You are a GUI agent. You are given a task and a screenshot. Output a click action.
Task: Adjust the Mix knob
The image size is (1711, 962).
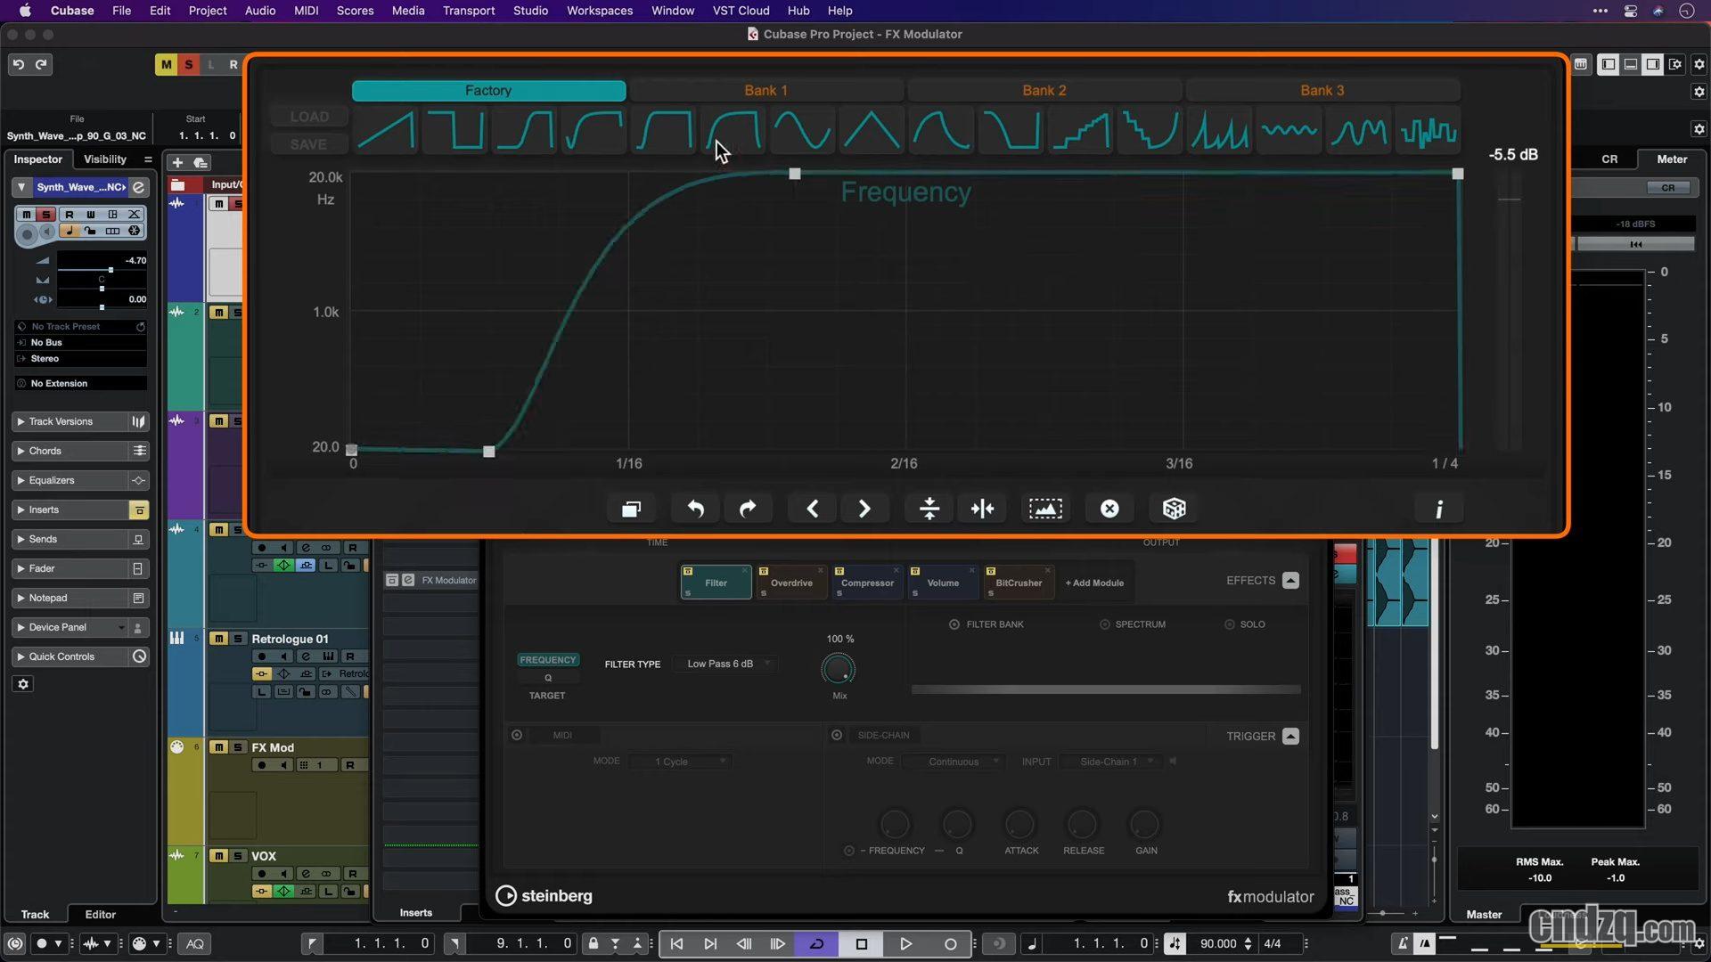pos(838,670)
